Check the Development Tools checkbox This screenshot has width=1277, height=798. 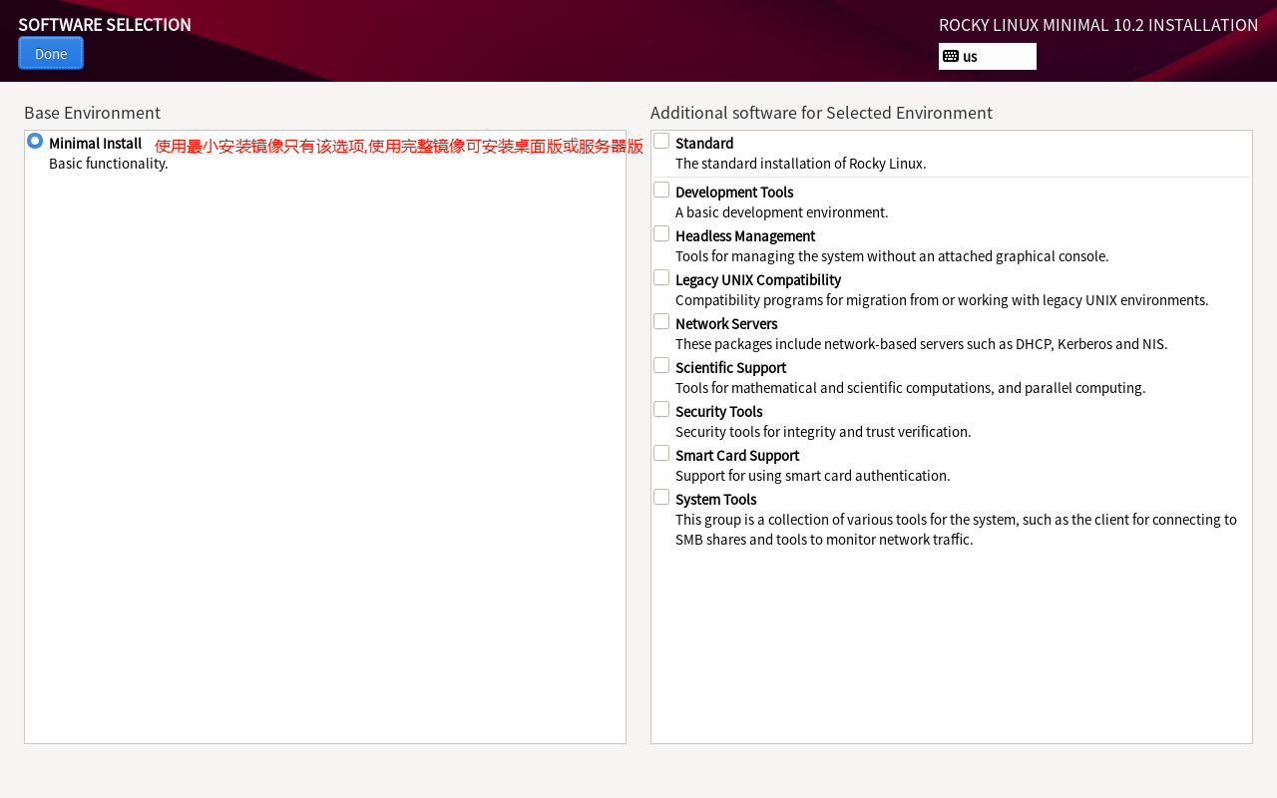661,190
